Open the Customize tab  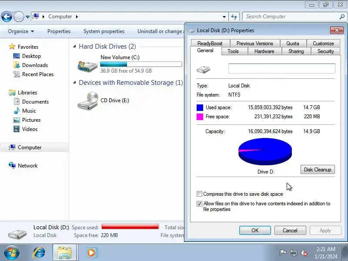pos(323,43)
